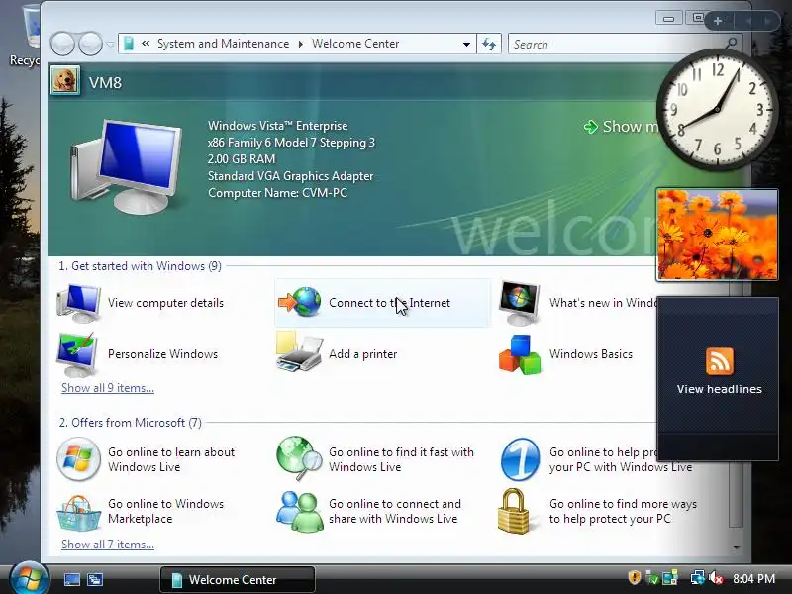The width and height of the screenshot is (792, 594).
Task: Click the search magnifier icon
Action: (x=731, y=44)
